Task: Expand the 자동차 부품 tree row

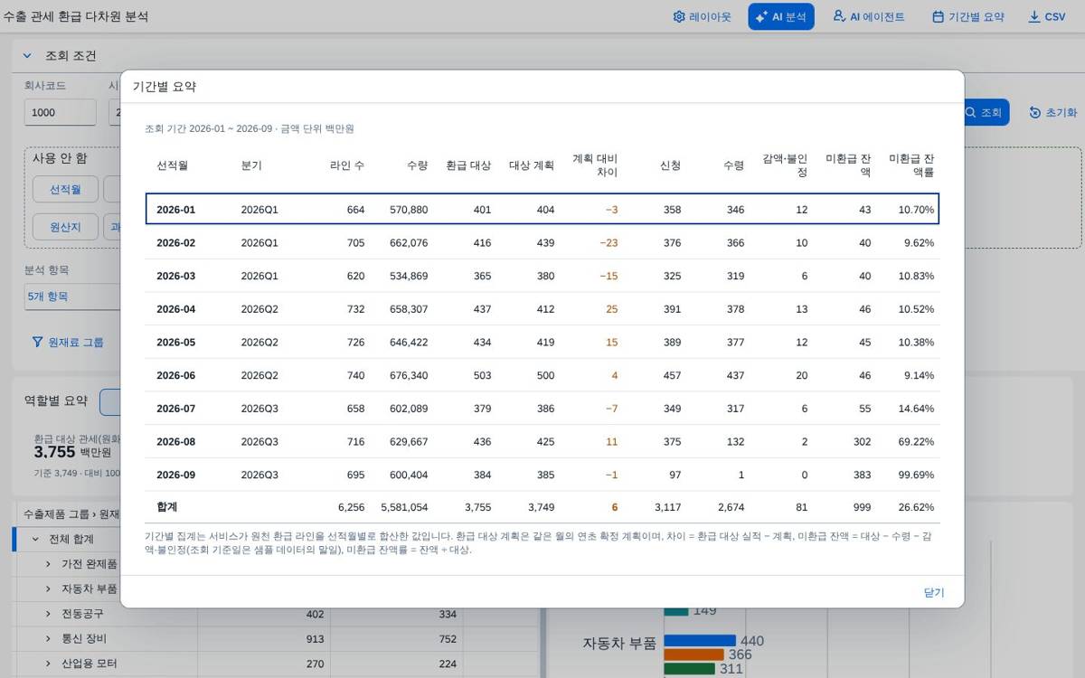Action: click(48, 589)
